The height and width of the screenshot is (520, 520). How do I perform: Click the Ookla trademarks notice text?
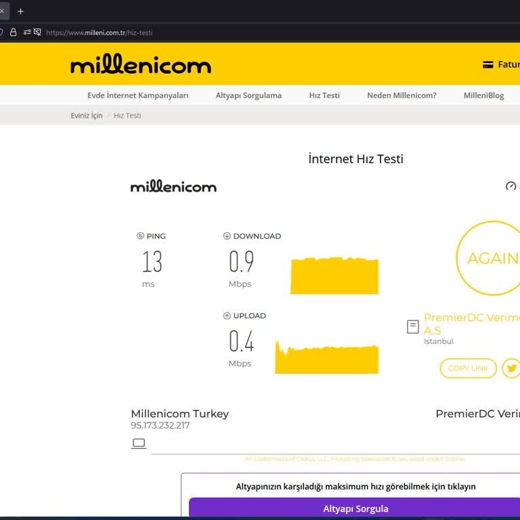(x=355, y=458)
